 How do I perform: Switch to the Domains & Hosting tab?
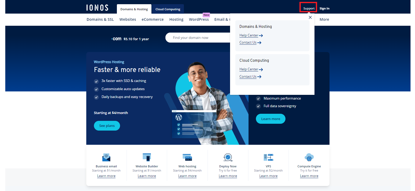[134, 9]
